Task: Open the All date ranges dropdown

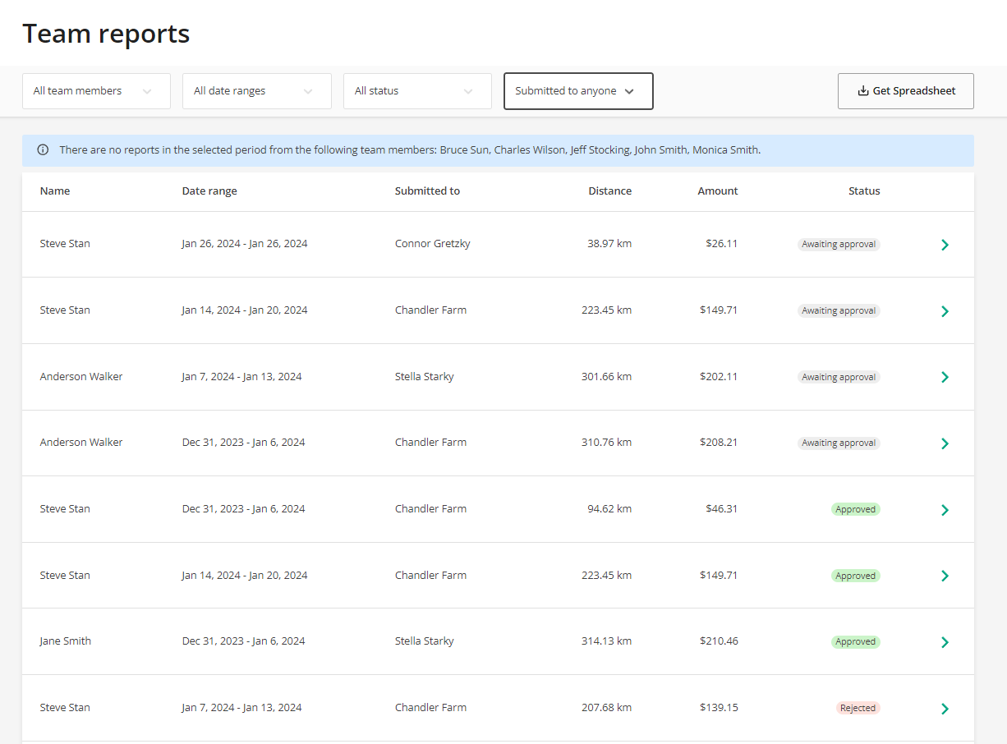Action: [x=257, y=91]
